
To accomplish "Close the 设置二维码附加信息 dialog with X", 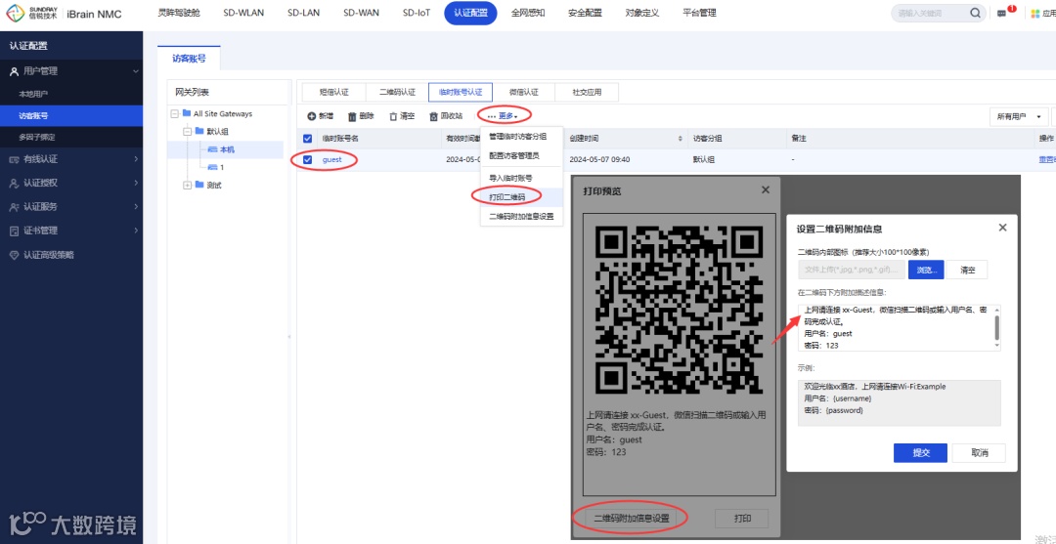I will (x=1003, y=228).
